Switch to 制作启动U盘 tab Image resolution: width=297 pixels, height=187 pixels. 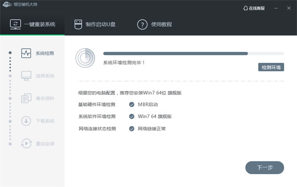point(95,24)
